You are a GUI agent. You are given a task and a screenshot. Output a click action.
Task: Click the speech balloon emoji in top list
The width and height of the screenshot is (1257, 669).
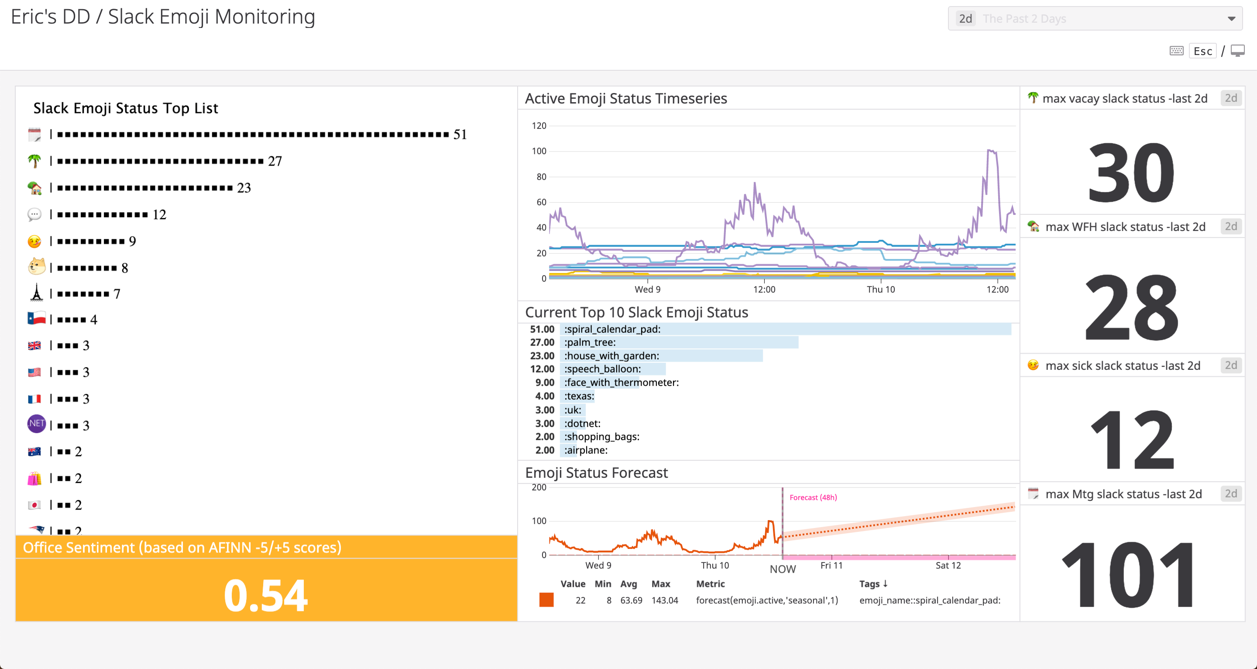(x=34, y=214)
